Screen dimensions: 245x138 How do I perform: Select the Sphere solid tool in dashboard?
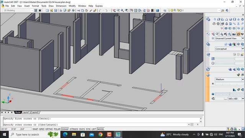coord(230,20)
